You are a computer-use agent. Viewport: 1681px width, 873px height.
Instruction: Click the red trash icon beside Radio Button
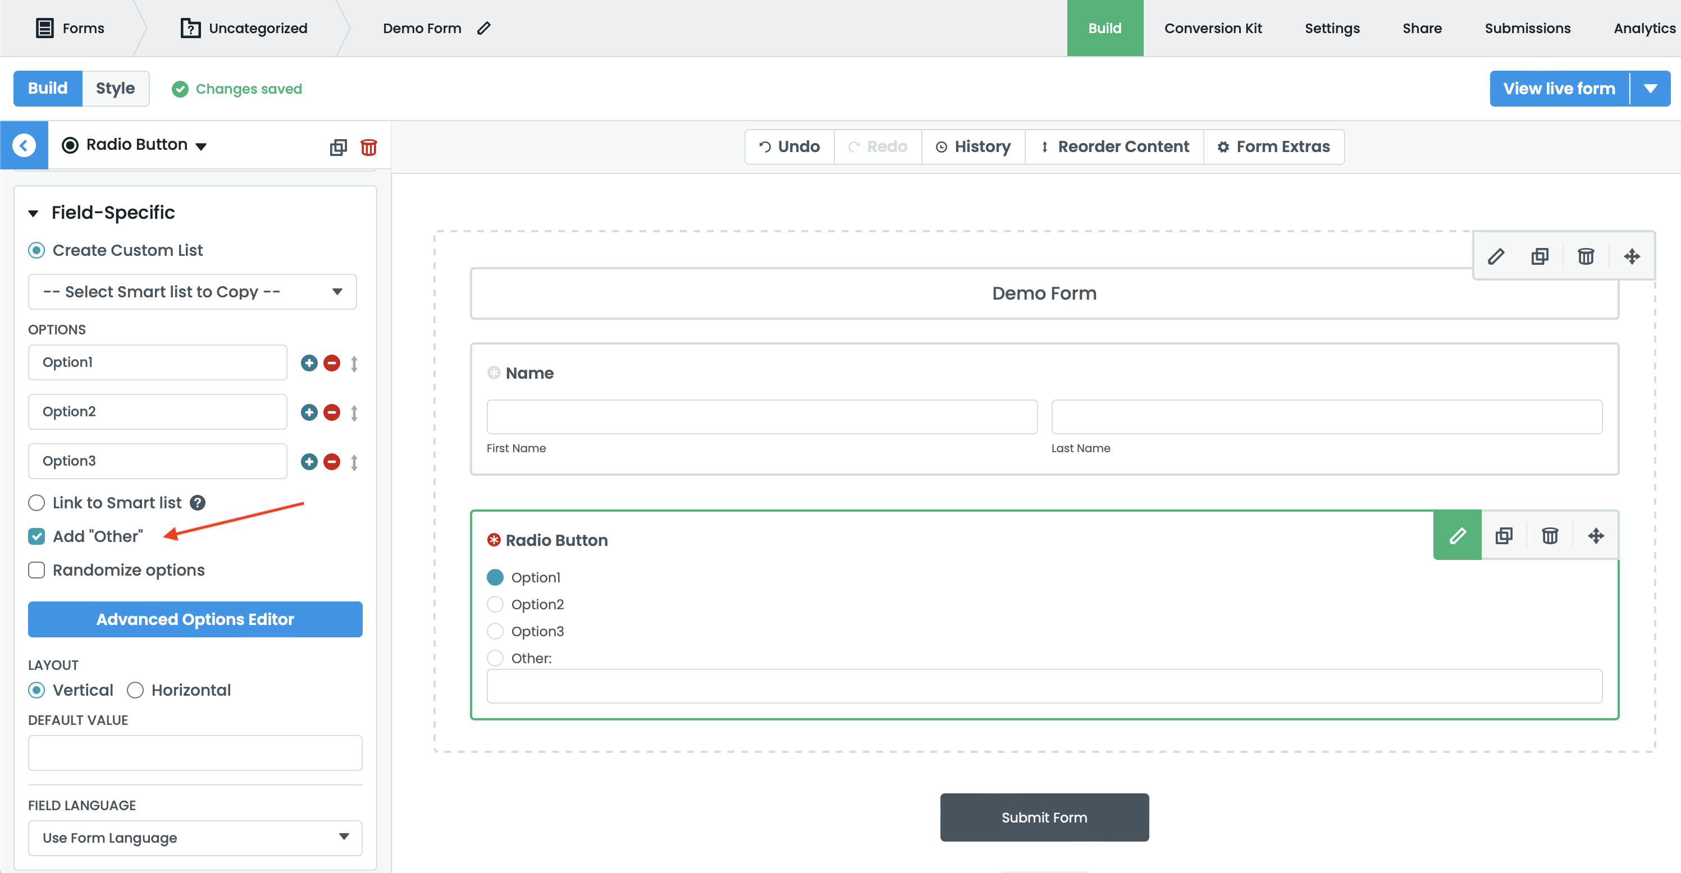[x=369, y=148]
